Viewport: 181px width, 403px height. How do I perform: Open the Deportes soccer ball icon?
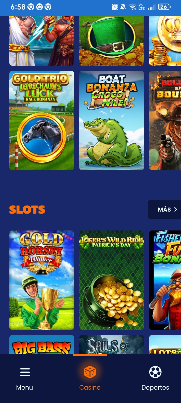(155, 372)
